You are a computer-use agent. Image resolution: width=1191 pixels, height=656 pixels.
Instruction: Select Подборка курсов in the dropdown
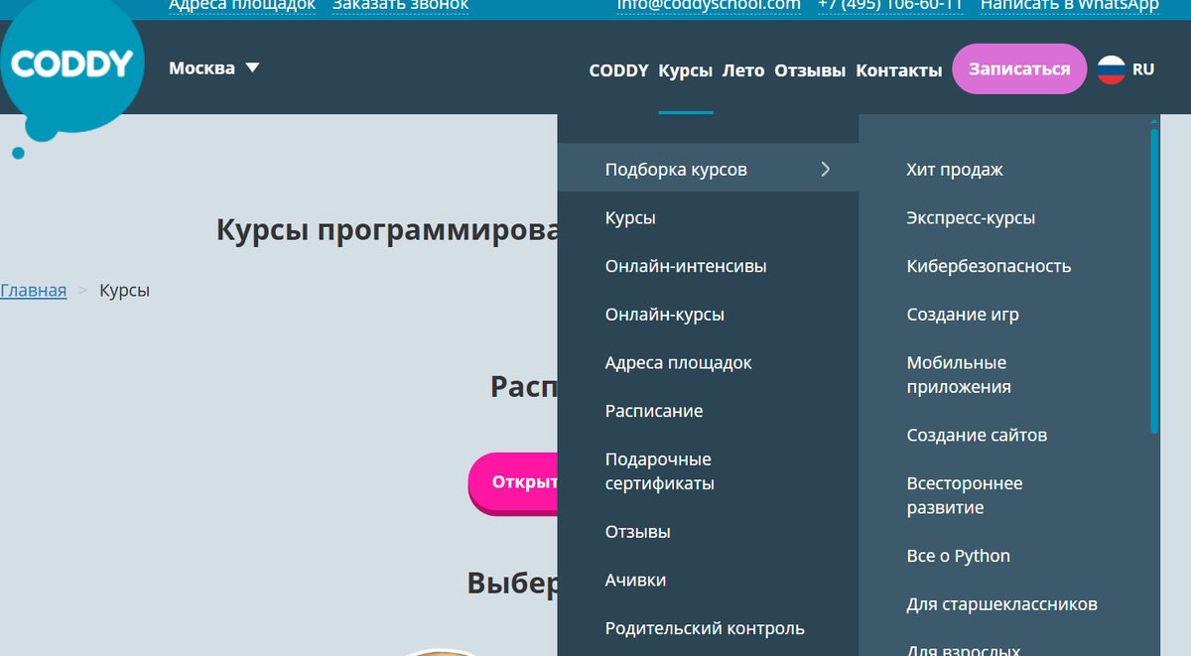(x=708, y=170)
